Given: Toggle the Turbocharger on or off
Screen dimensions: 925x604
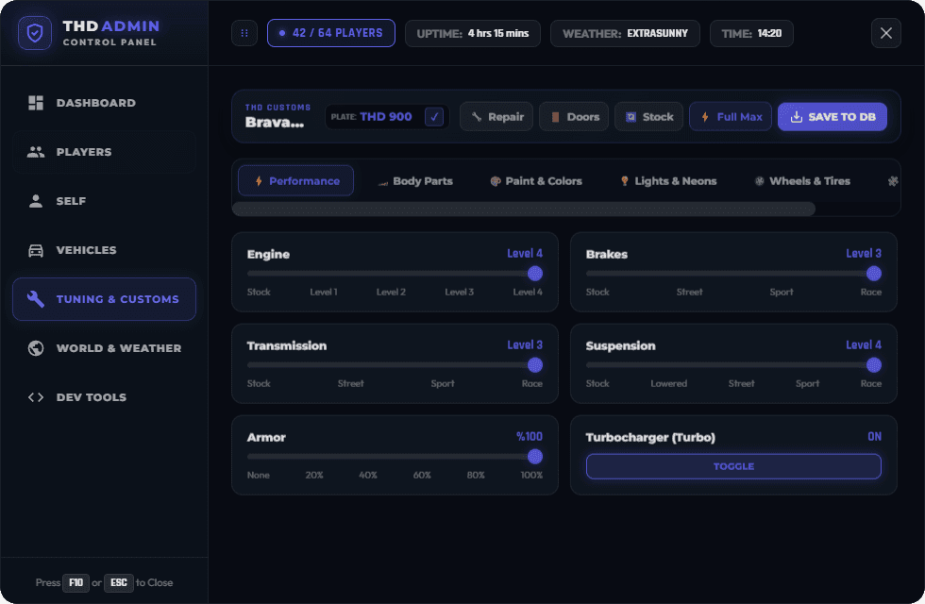Looking at the screenshot, I should click(733, 466).
